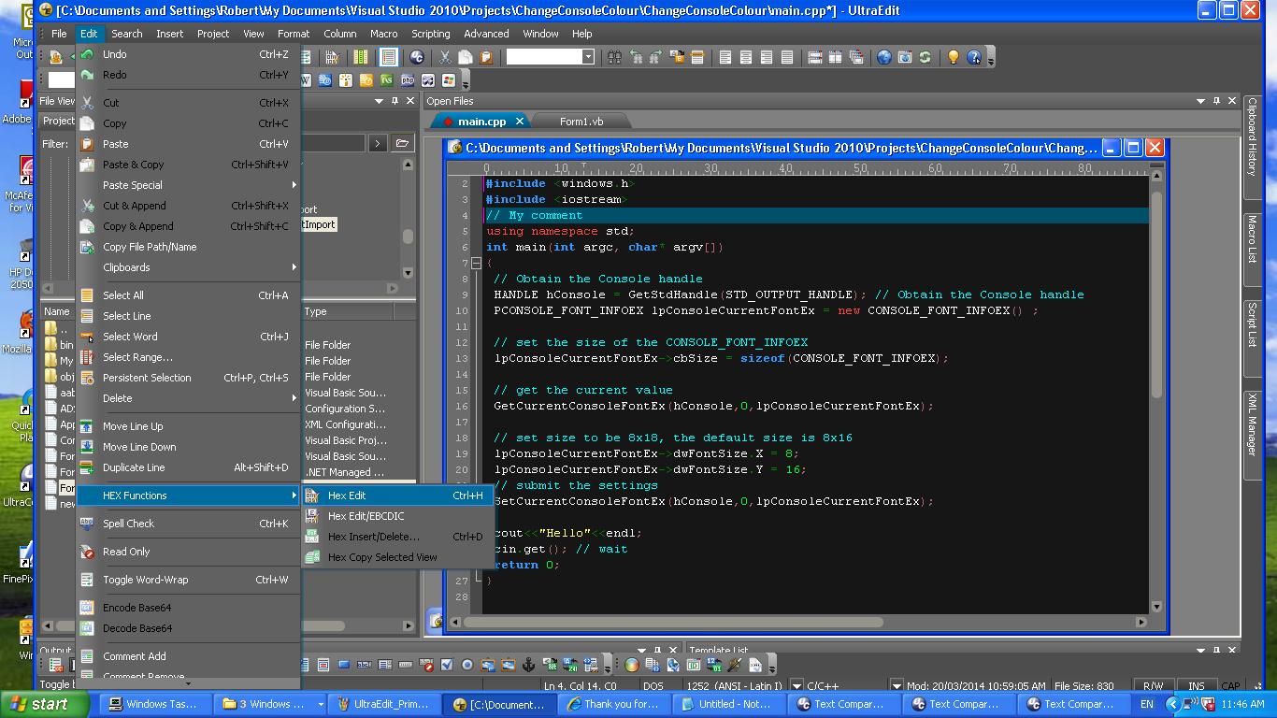Image resolution: width=1277 pixels, height=718 pixels.
Task: Open encoding dropdown beside 1252 ANSI-Latin I
Action: (x=796, y=686)
